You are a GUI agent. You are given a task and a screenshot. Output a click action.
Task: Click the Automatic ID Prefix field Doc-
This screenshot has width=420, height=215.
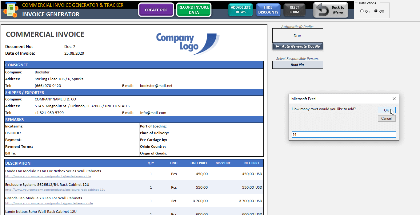point(298,36)
